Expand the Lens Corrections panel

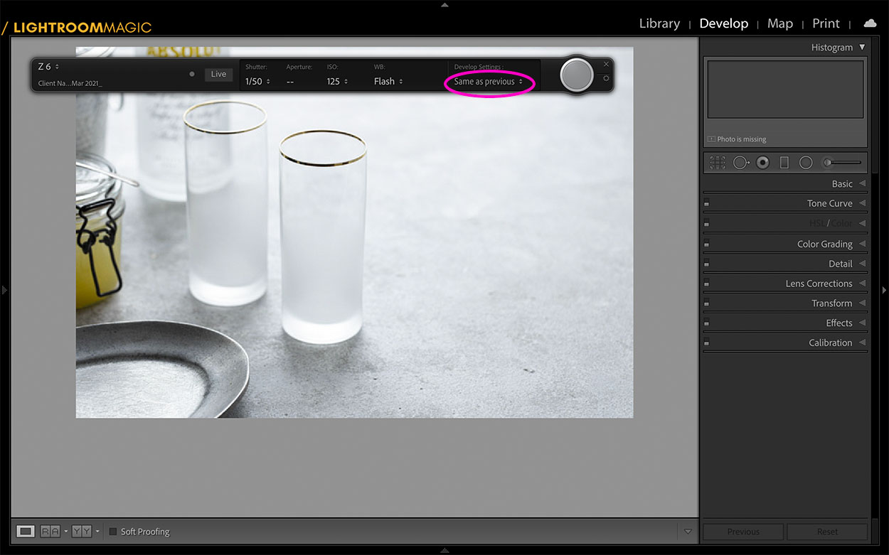pos(862,284)
